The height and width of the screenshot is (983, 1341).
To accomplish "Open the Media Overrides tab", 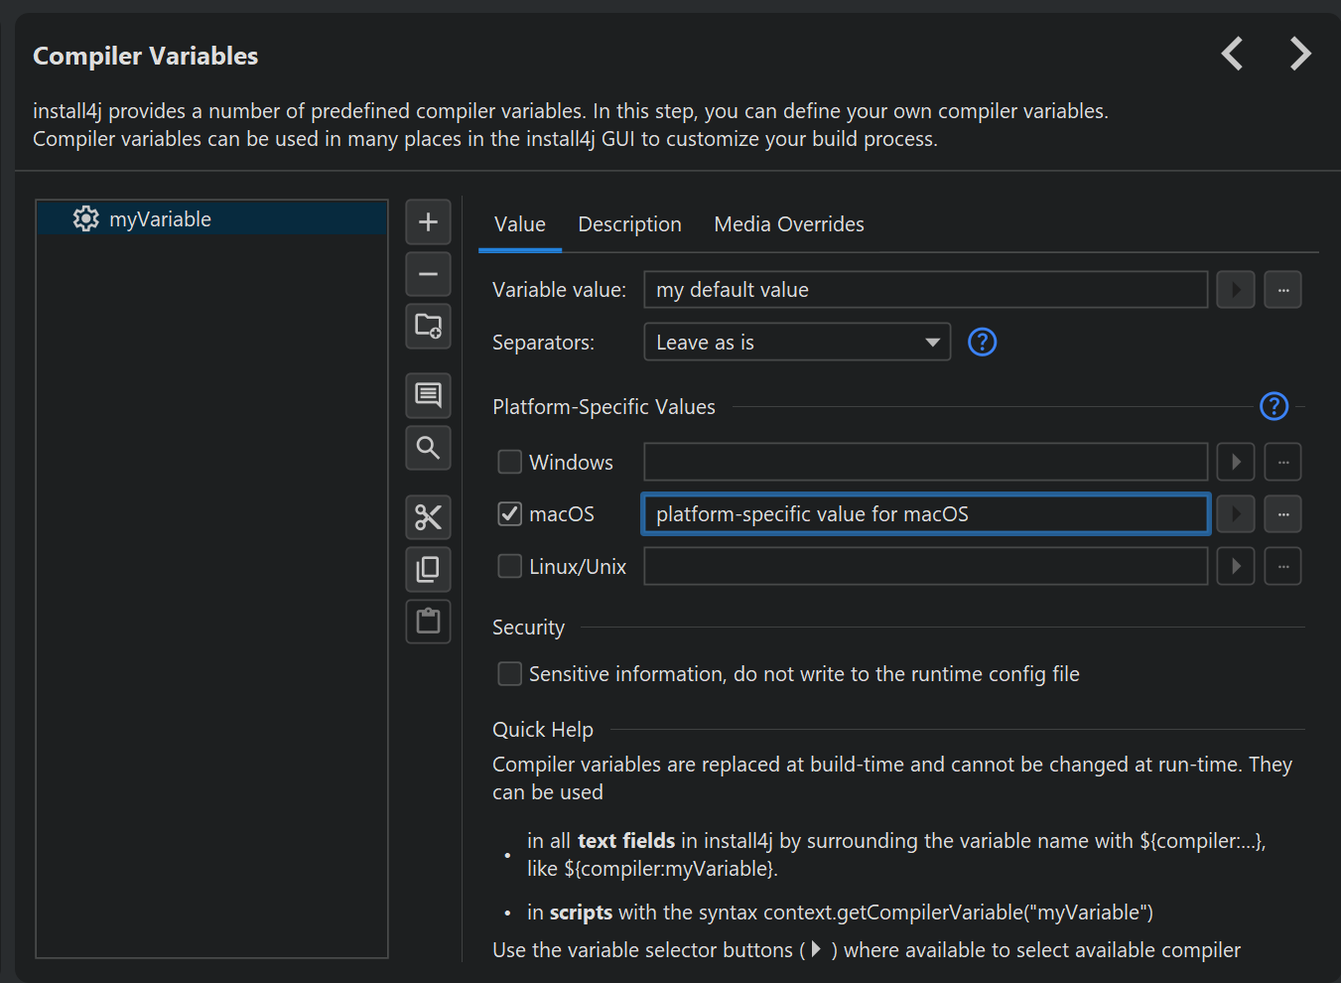I will [x=789, y=224].
